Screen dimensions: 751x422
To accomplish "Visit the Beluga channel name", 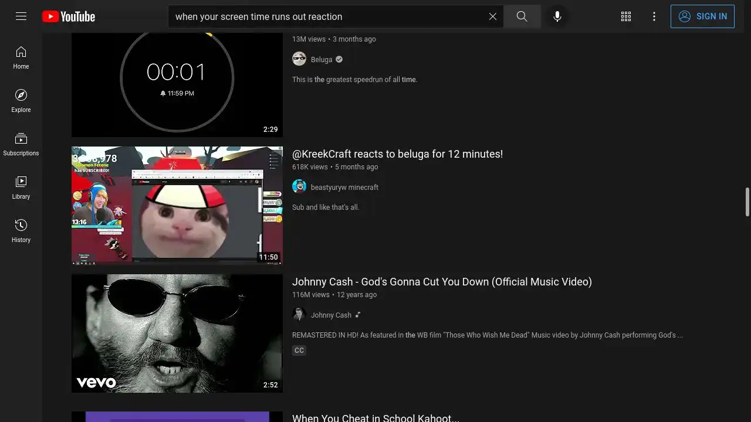I will pos(322,60).
